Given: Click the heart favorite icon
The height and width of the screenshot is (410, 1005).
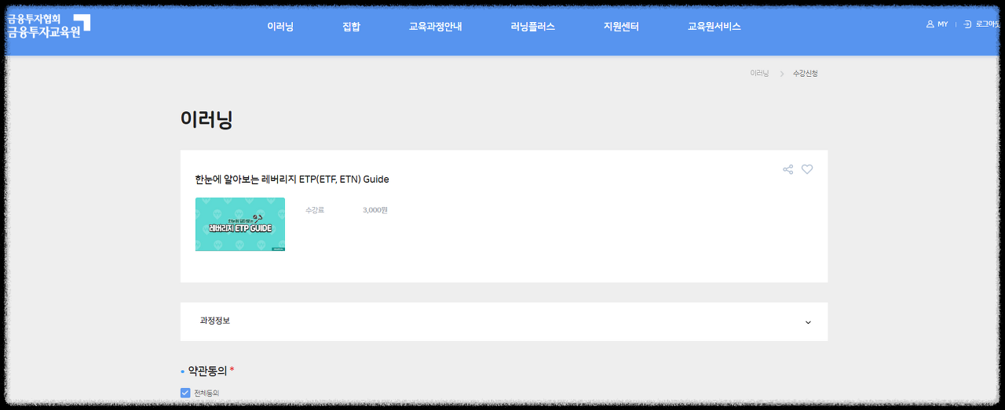Looking at the screenshot, I should coord(807,169).
